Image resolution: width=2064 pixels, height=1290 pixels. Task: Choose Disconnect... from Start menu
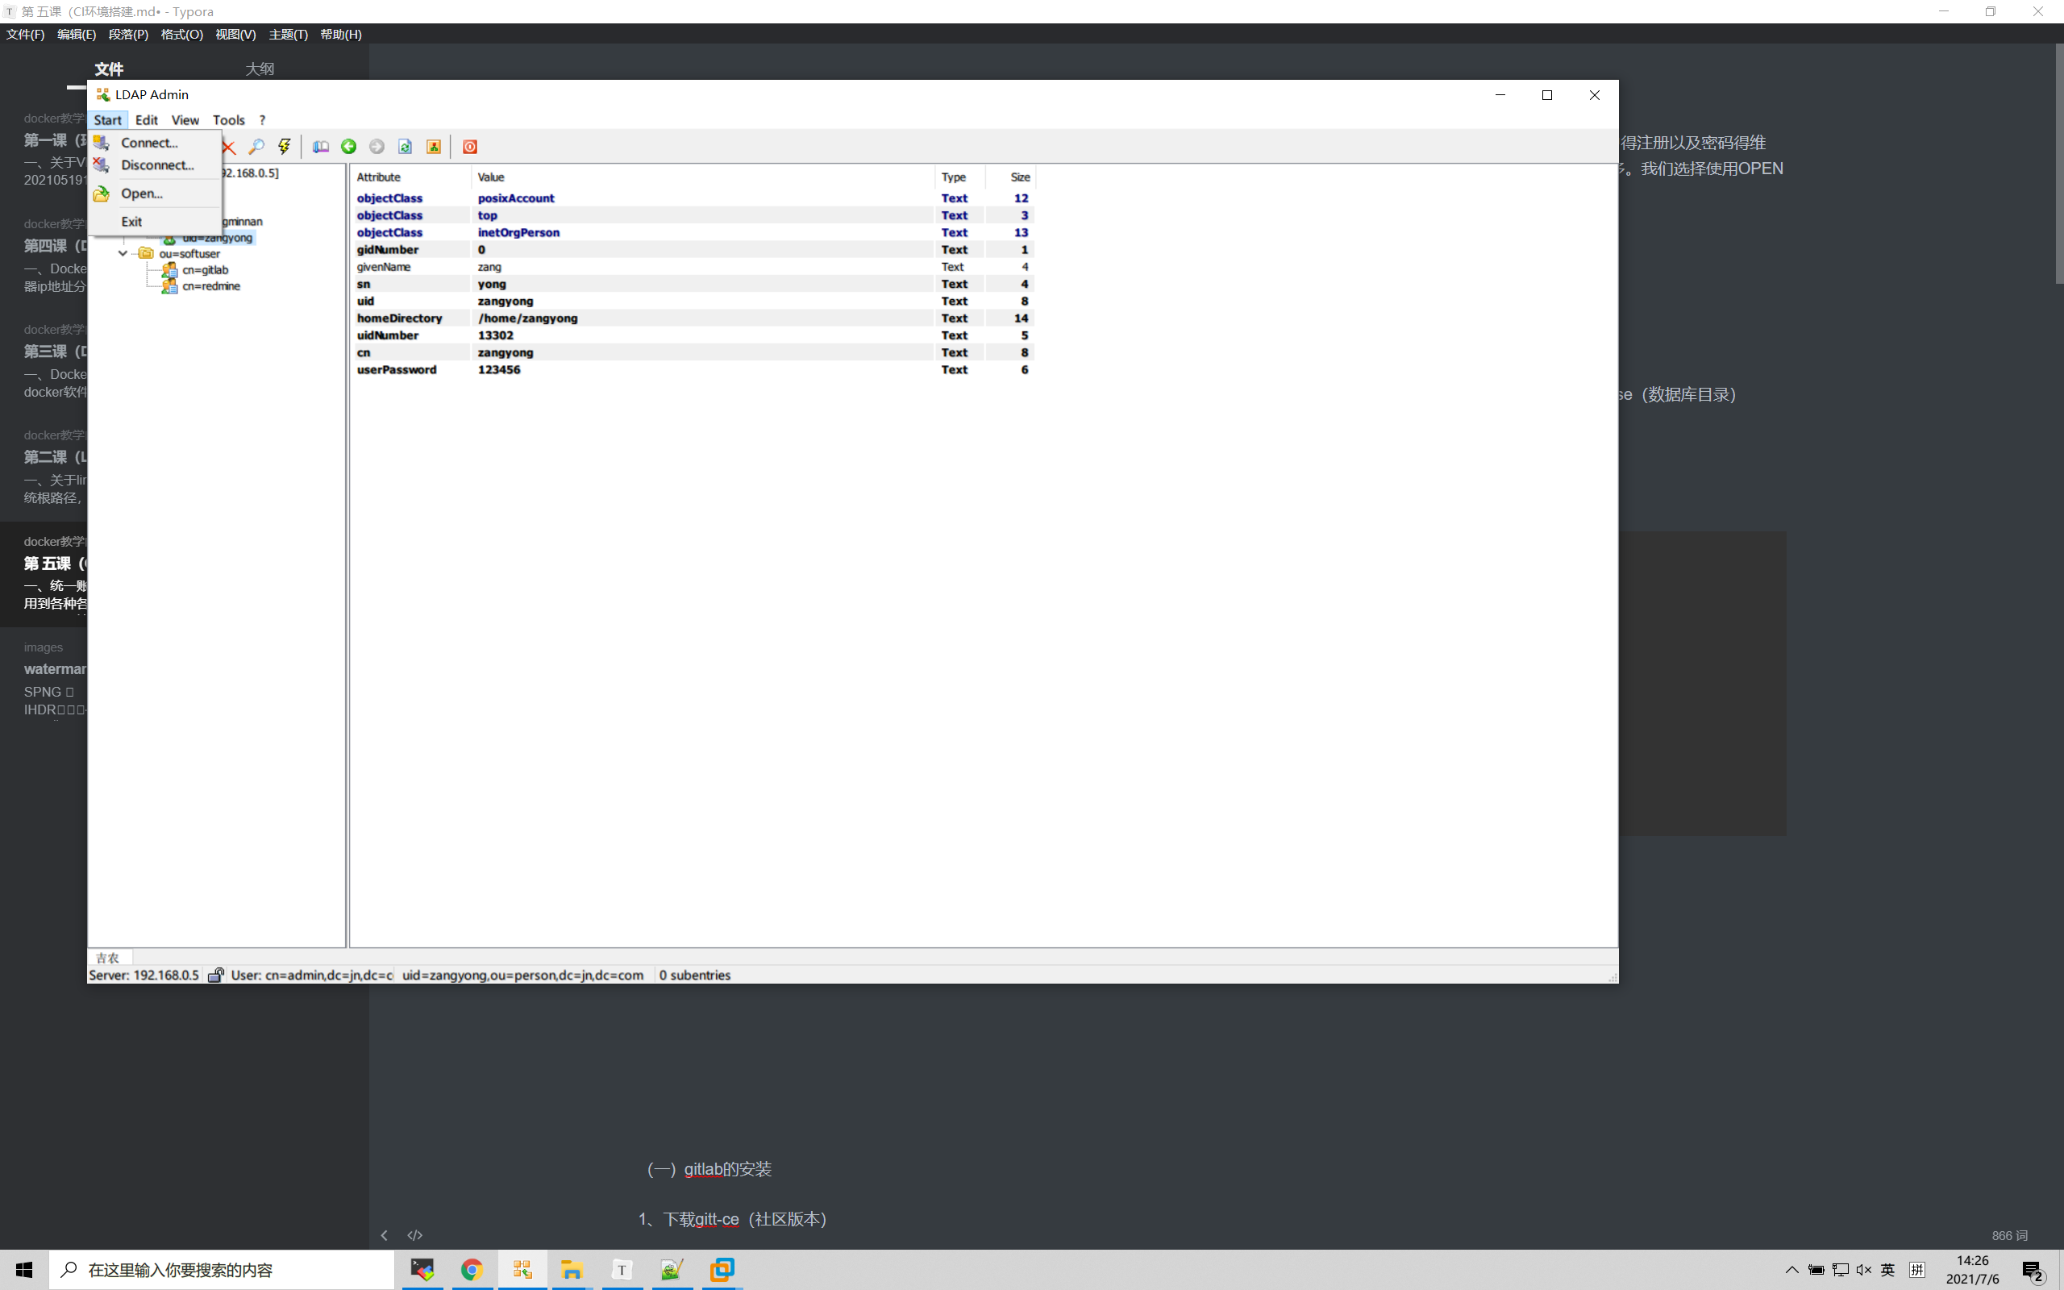click(157, 164)
